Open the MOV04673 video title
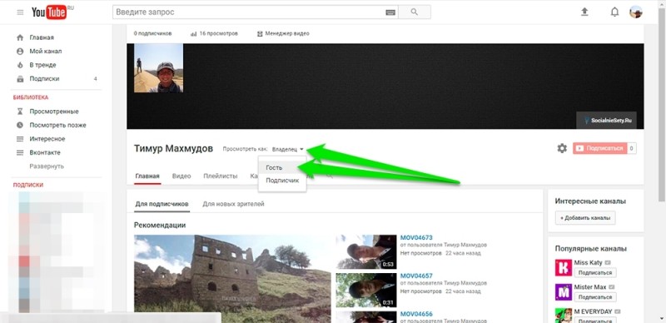The height and width of the screenshot is (323, 666). pyautogui.click(x=416, y=237)
